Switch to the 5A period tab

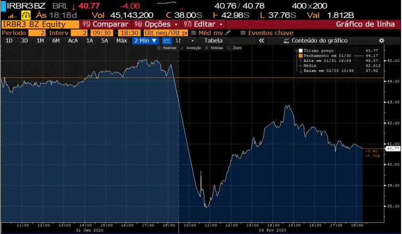104,41
